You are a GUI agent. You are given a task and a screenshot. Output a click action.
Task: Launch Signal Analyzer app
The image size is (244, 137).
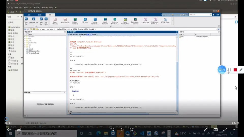point(105,21)
